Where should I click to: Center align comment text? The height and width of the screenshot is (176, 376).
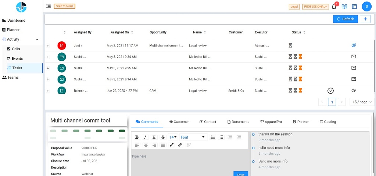(146, 145)
